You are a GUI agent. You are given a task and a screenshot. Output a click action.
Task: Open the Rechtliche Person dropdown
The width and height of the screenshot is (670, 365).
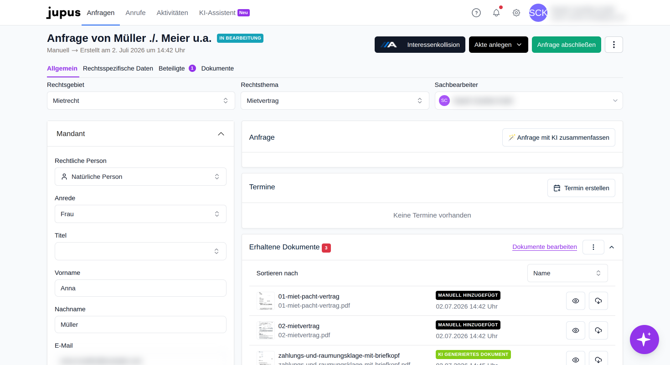(x=140, y=177)
